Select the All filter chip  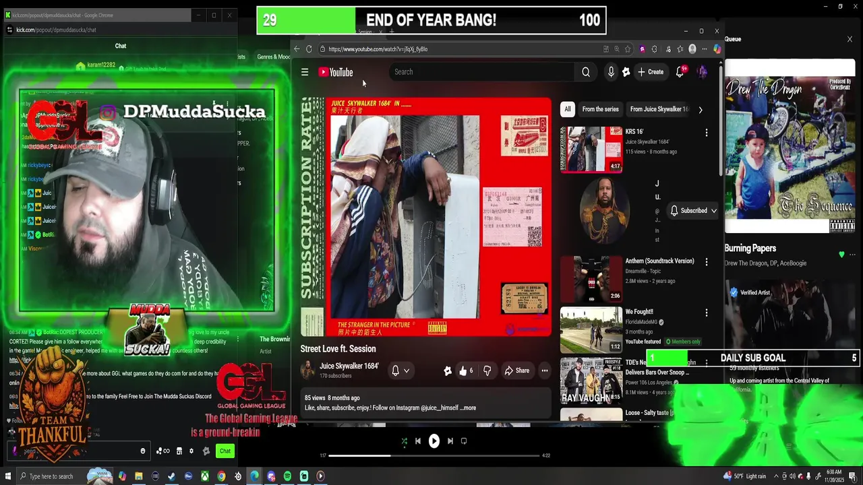point(568,109)
